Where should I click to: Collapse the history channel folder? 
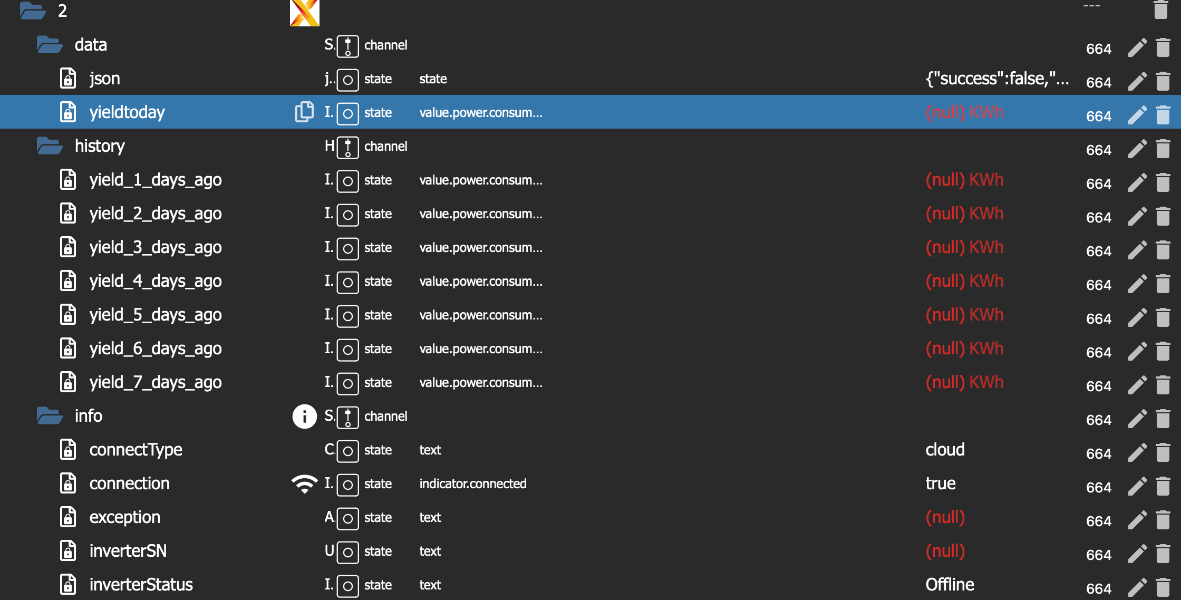click(50, 146)
